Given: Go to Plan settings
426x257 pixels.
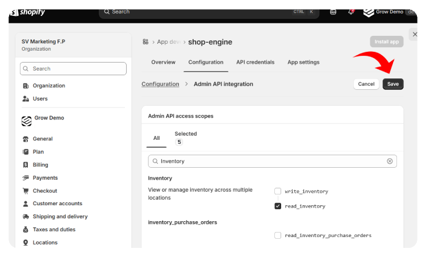Looking at the screenshot, I should (x=38, y=152).
